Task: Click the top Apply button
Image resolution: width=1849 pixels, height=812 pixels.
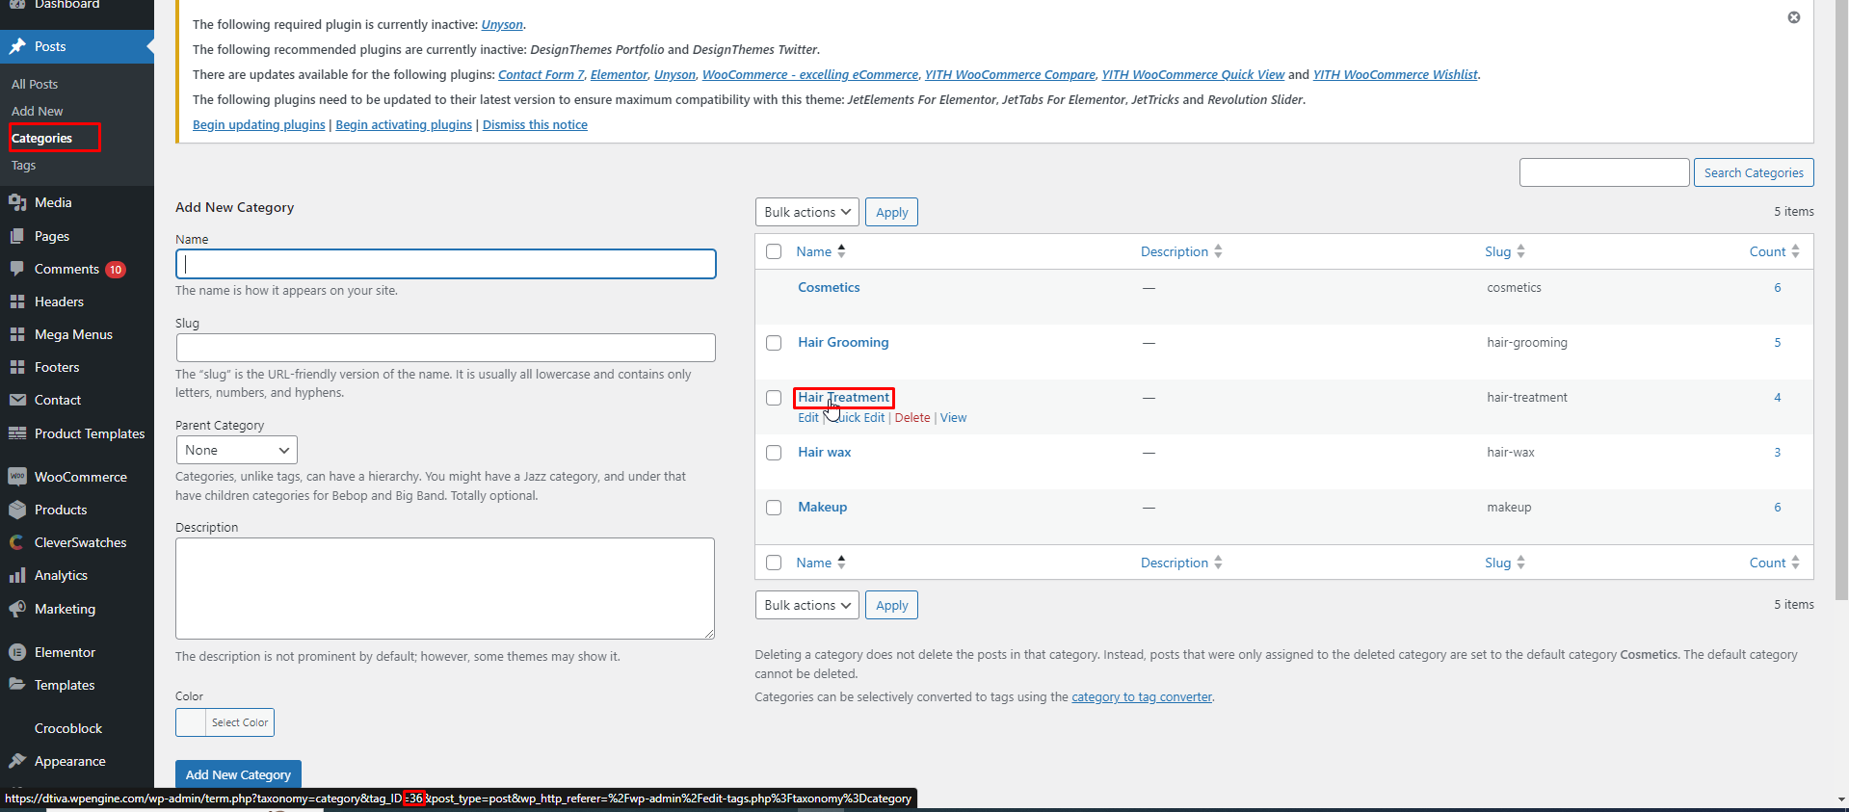Action: coord(891,212)
